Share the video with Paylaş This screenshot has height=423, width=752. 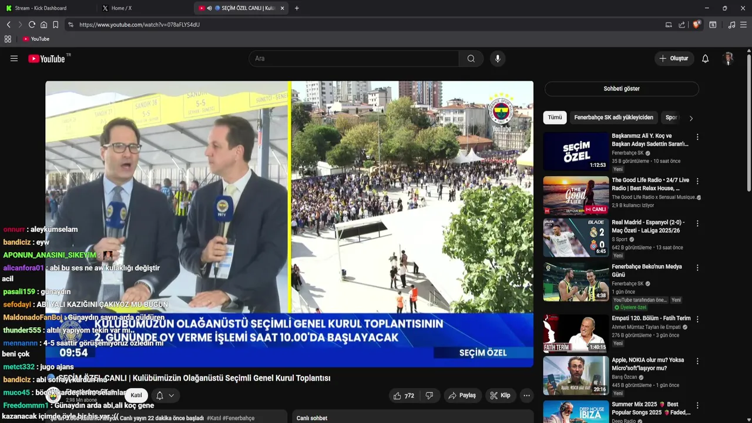pyautogui.click(x=462, y=395)
